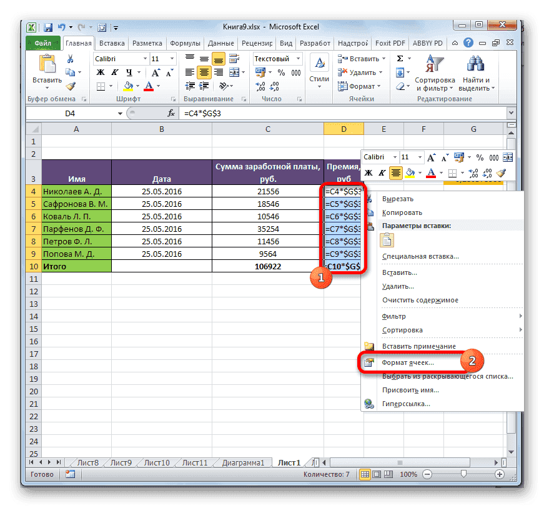Expand the fill color dropdown on mini toolbar

coord(420,173)
